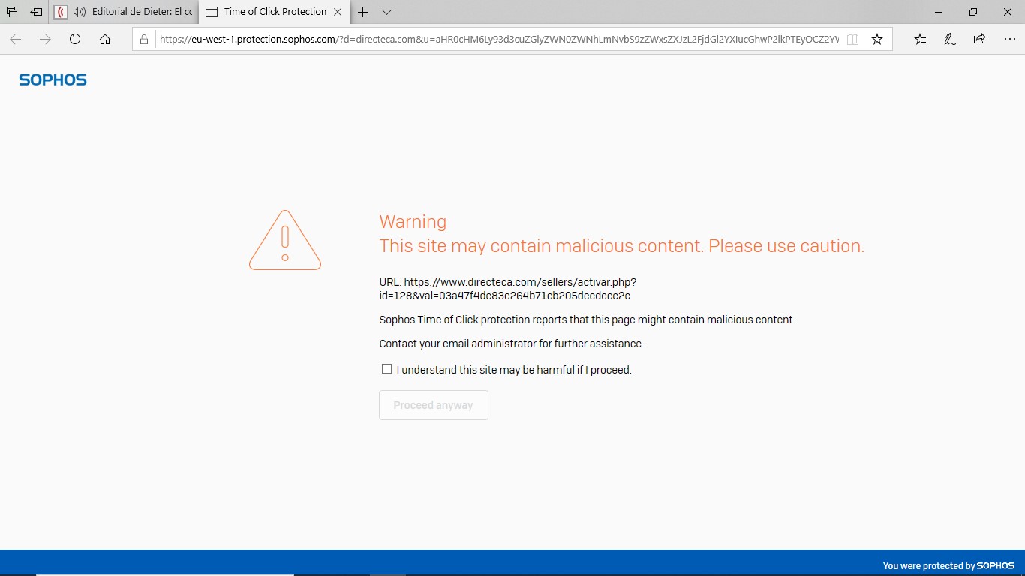This screenshot has height=576, width=1025.
Task: Click the orange warning triangle icon
Action: [285, 240]
